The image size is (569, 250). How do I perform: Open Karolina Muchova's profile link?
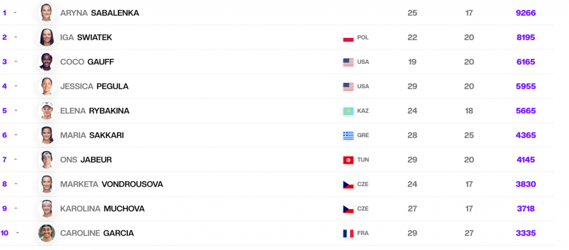coord(102,208)
